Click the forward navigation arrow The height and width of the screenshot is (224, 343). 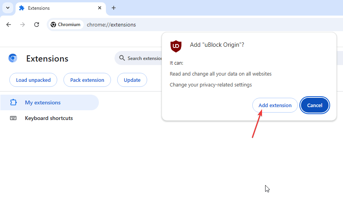coord(23,25)
